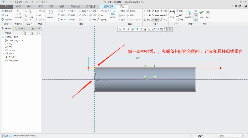
Task: Select the 偏移 offset tool
Action: click(x=93, y=11)
